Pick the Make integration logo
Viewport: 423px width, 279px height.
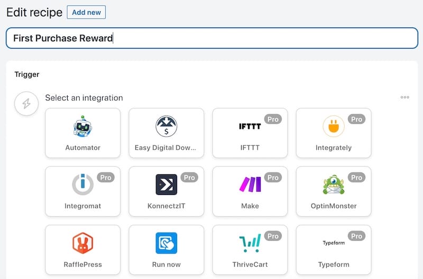click(250, 185)
